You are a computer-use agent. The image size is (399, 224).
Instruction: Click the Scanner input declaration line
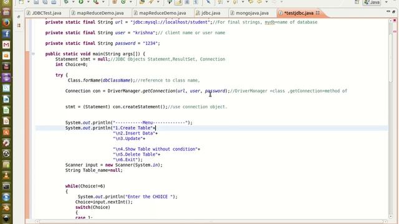tap(113, 165)
